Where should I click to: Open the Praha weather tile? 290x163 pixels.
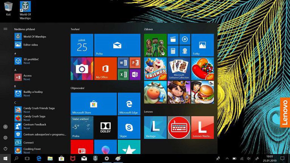[x=82, y=128]
